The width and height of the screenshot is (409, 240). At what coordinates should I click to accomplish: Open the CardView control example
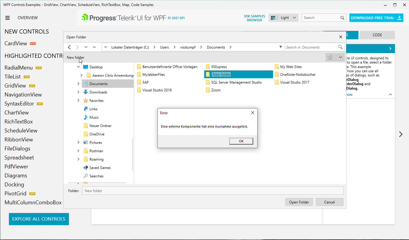point(16,43)
